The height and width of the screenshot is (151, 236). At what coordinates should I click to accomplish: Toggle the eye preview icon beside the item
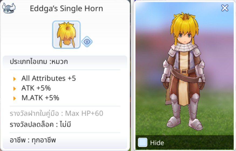(87, 42)
